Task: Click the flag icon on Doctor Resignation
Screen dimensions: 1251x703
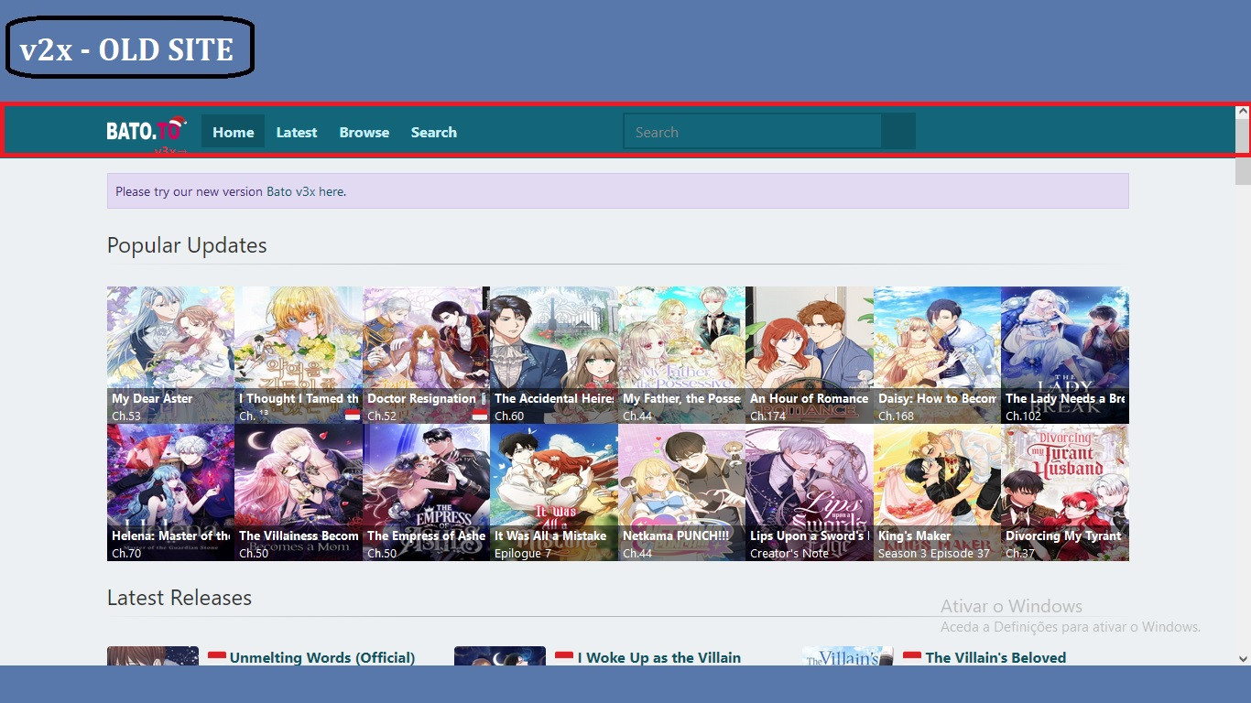Action: [x=480, y=416]
